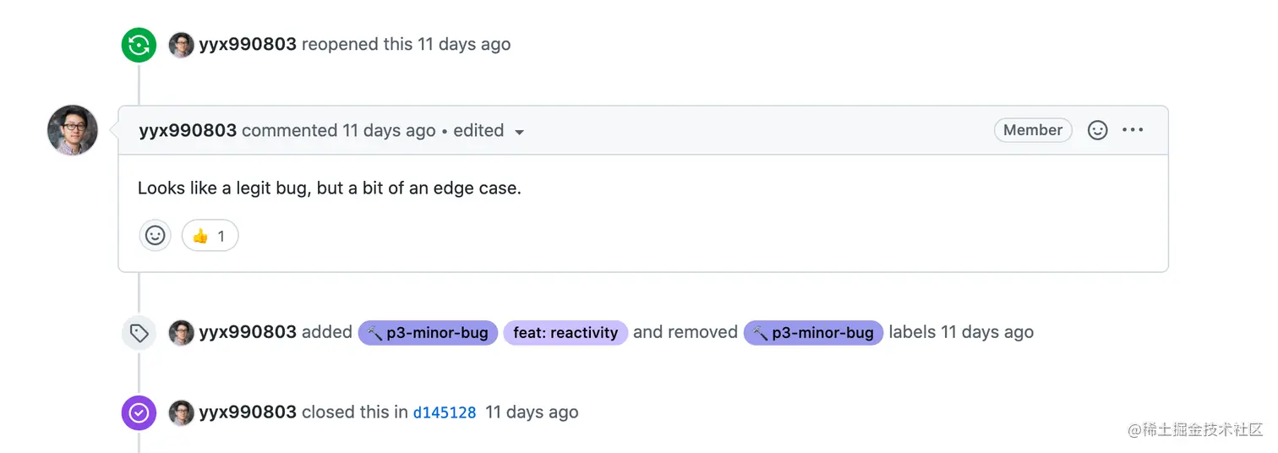Click the label tag timeline icon

pyautogui.click(x=139, y=333)
